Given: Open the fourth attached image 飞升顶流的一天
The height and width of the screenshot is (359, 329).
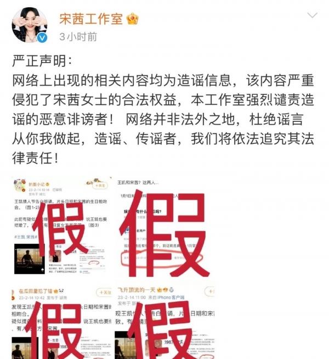Looking at the screenshot, I should [x=164, y=323].
